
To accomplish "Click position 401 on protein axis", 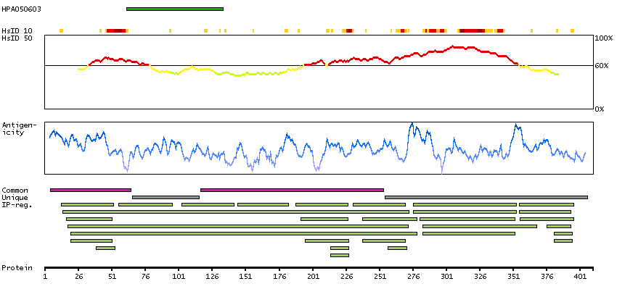I will 581,276.
